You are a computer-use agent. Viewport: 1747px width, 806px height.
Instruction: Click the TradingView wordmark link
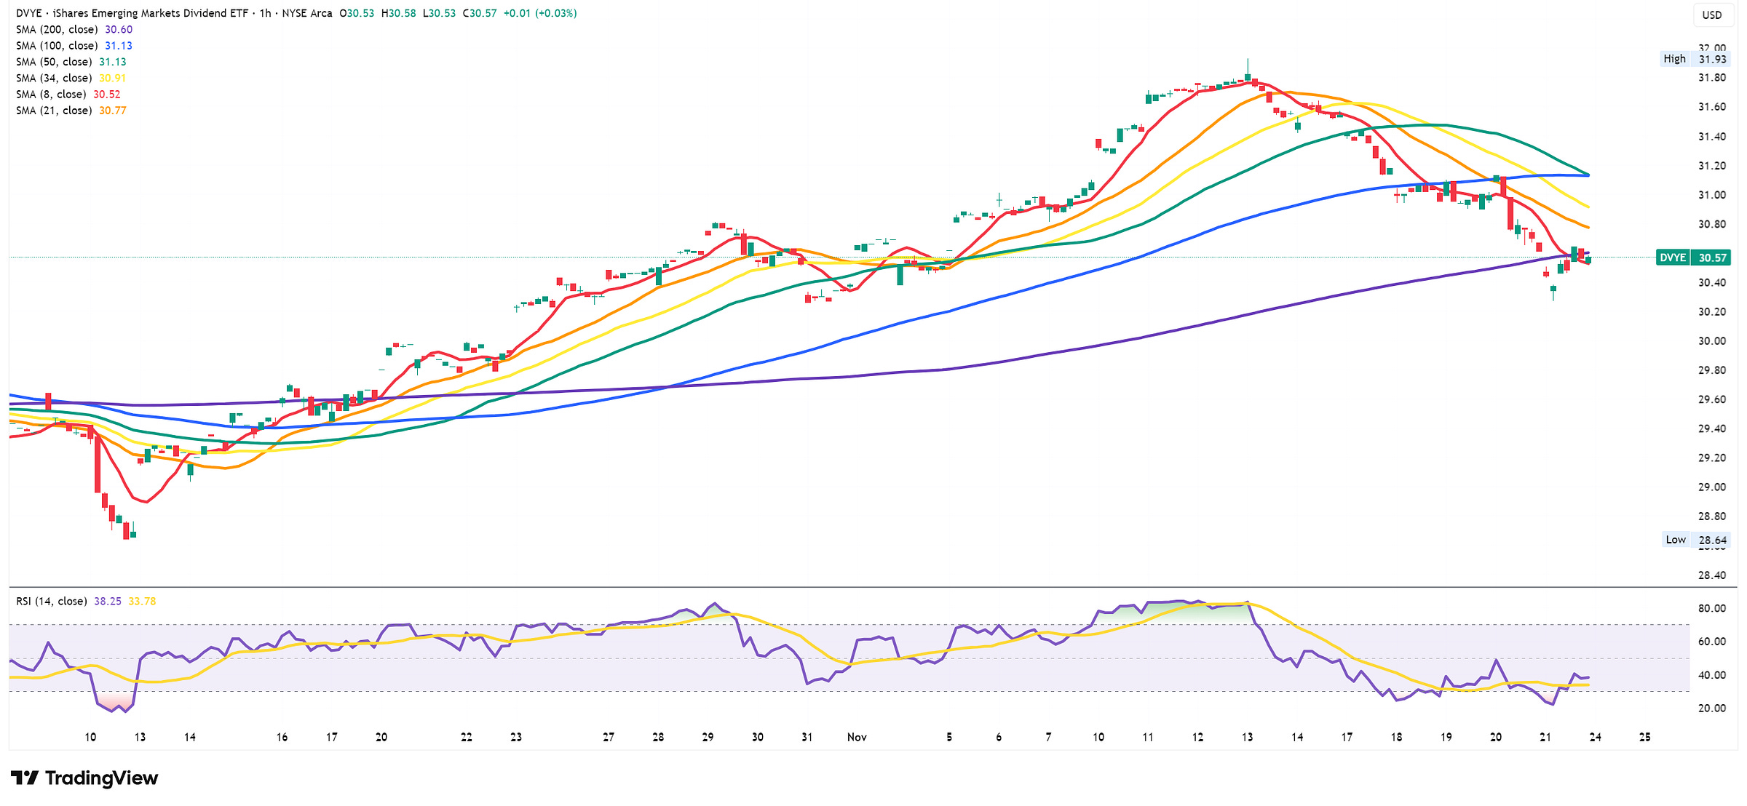point(101,778)
